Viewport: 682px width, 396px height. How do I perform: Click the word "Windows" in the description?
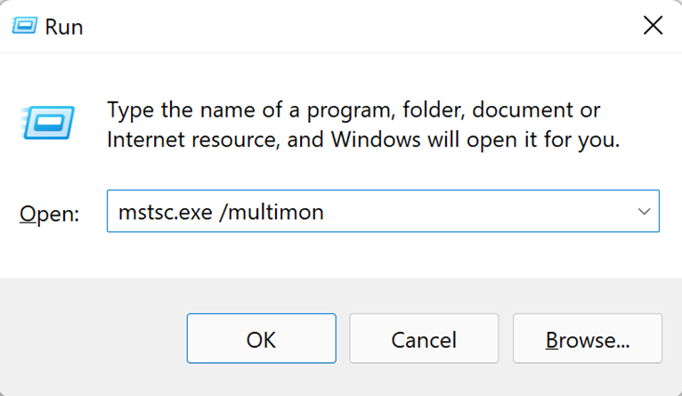(376, 140)
